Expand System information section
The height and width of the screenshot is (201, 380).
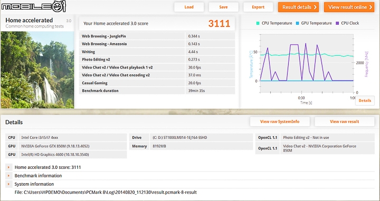pyautogui.click(x=9, y=184)
